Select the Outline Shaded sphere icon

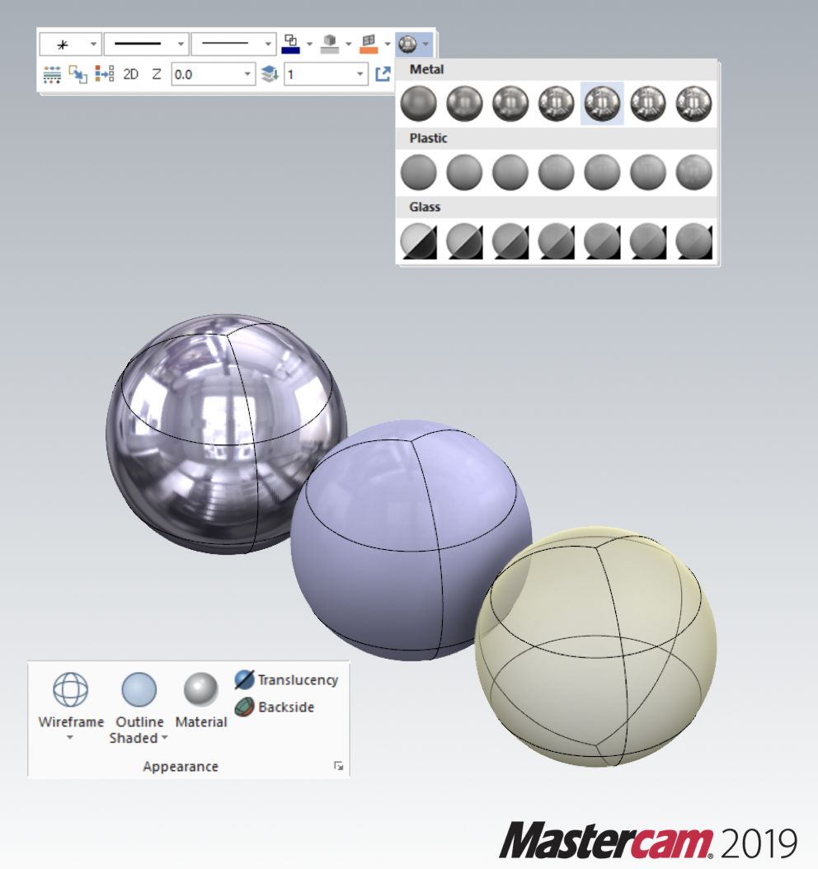[139, 689]
